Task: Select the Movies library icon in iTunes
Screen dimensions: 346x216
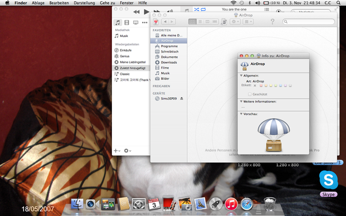Action: 127,22
